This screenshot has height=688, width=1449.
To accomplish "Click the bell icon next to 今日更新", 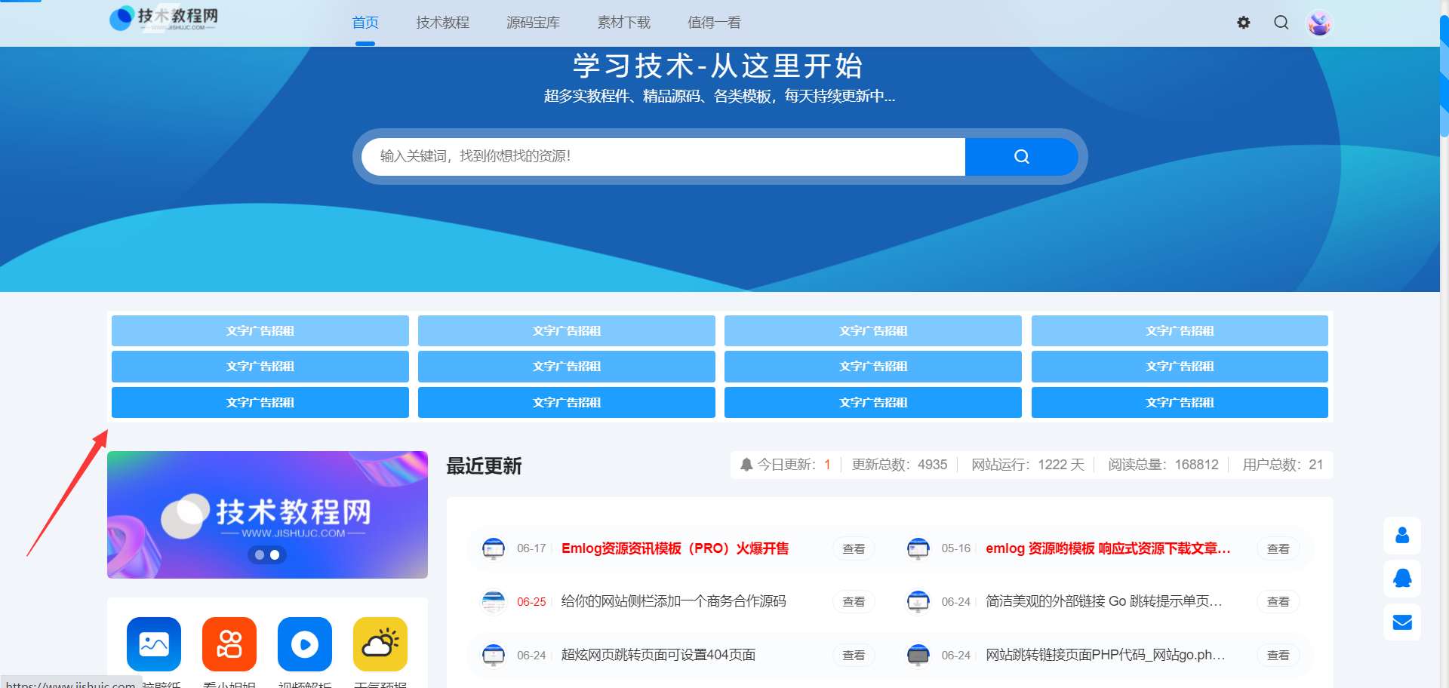I will [x=746, y=465].
